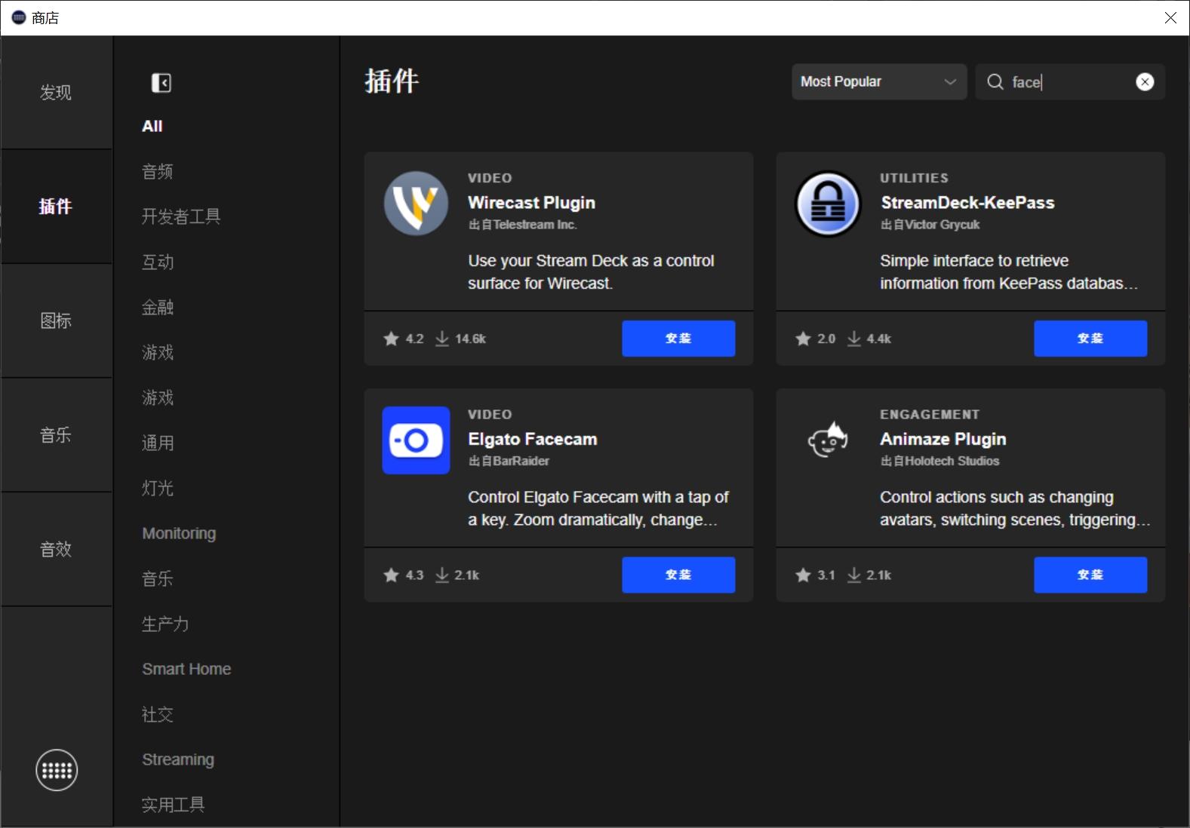Click the Animaze download count icon
The height and width of the screenshot is (828, 1190).
tap(854, 575)
